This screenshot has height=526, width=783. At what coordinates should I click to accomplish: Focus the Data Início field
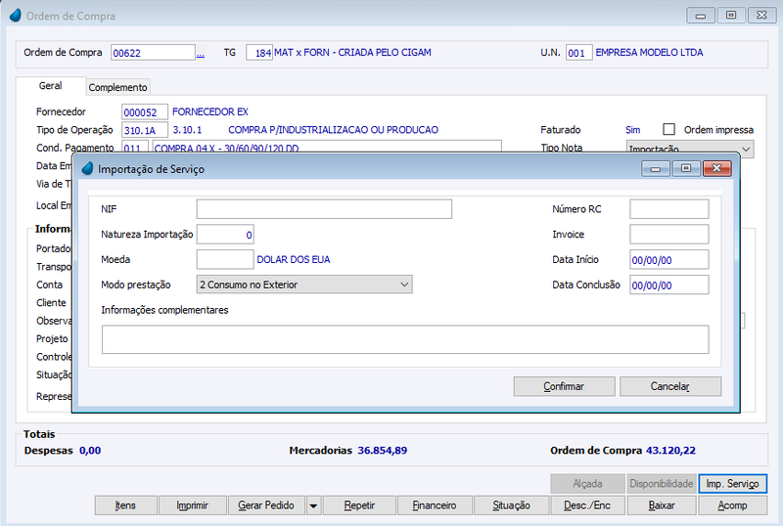(669, 259)
